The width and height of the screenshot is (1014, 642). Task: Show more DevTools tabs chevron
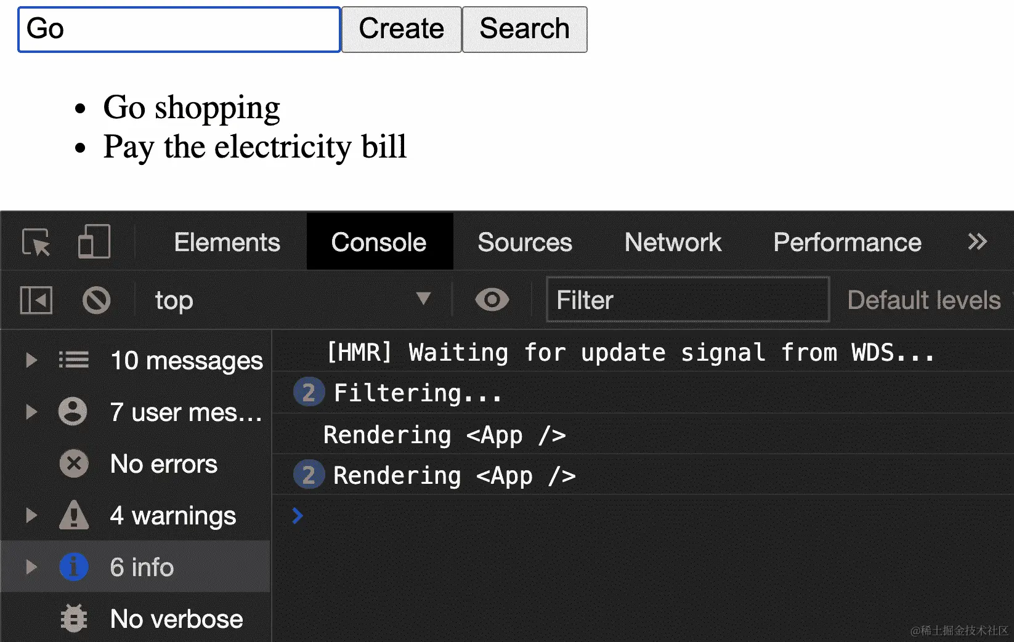pyautogui.click(x=977, y=241)
